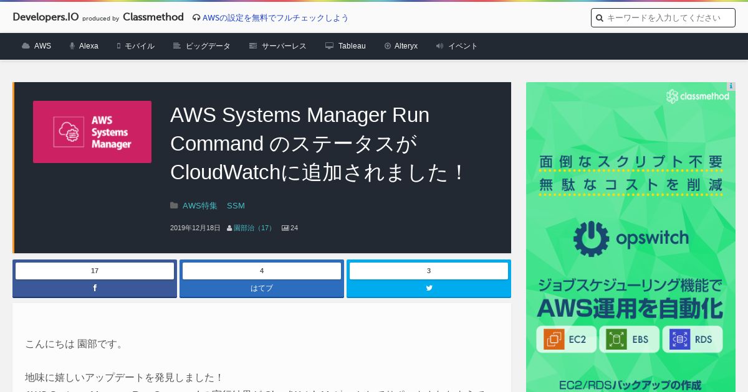Screen dimensions: 748x392
Task: Open the モバイル navigation menu item
Action: pyautogui.click(x=140, y=46)
